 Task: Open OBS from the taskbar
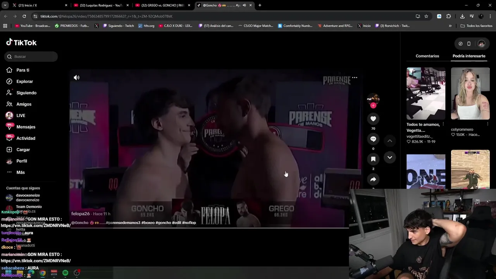[x=77, y=273]
